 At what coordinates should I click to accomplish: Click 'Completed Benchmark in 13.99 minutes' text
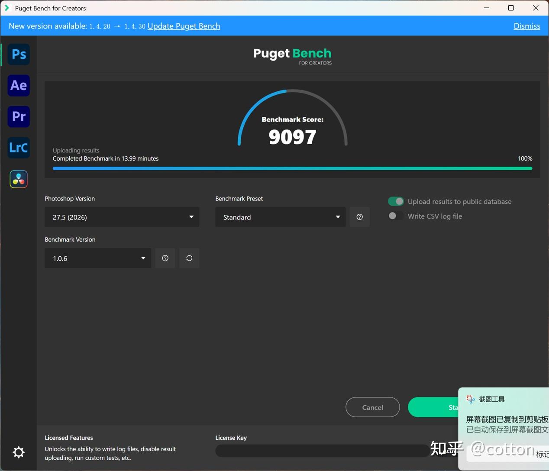click(106, 158)
